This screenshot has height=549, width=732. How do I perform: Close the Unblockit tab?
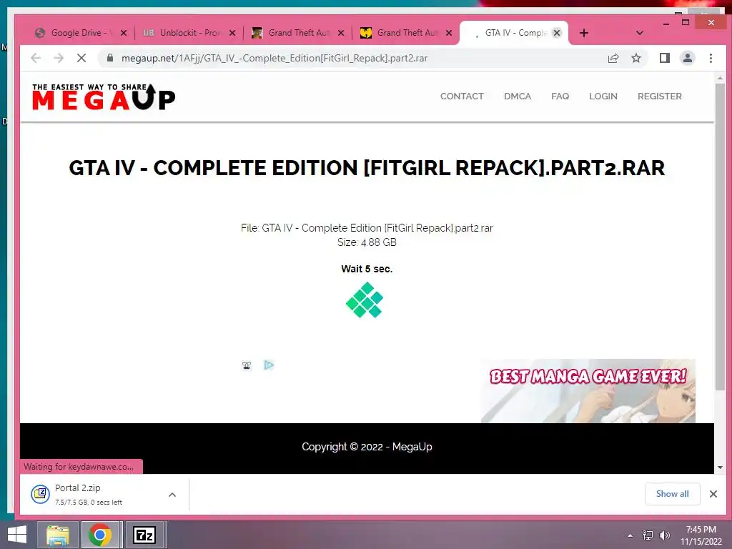232,33
